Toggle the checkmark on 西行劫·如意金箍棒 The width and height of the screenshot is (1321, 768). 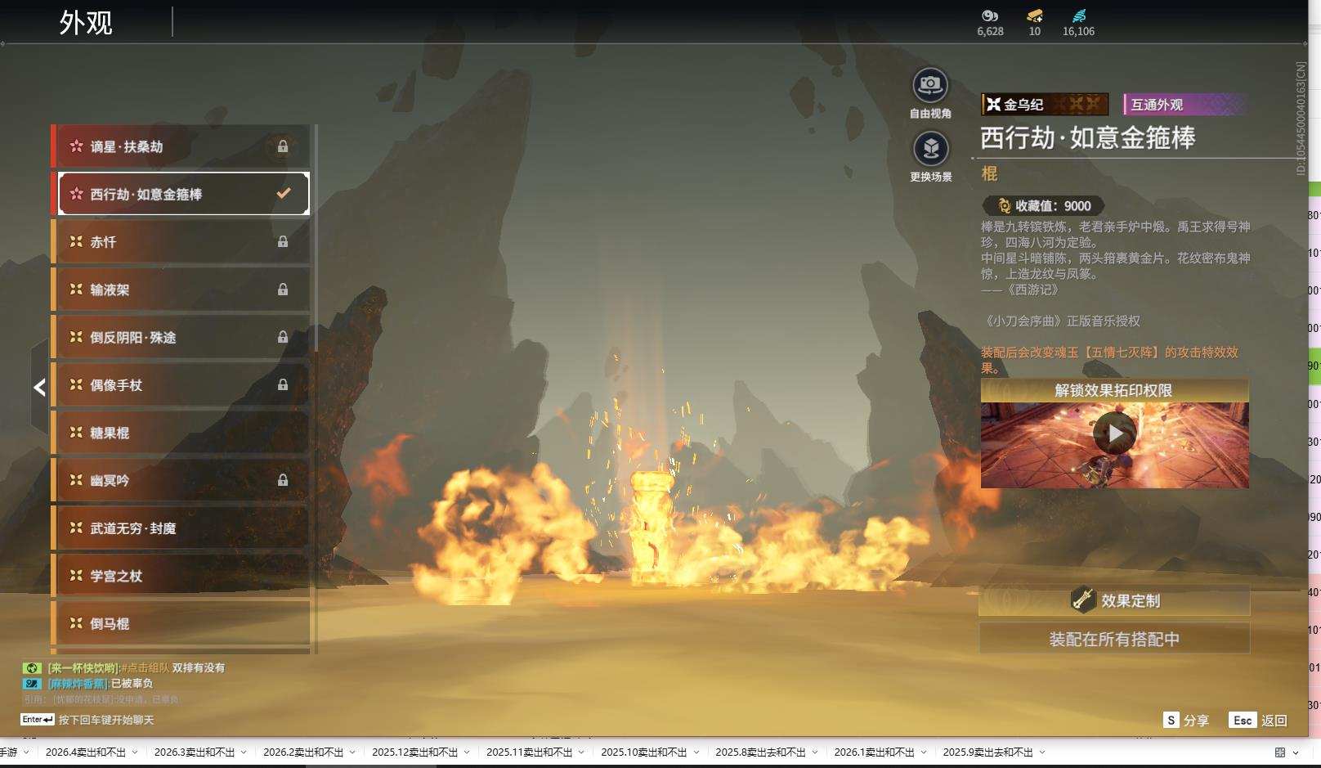(x=284, y=194)
